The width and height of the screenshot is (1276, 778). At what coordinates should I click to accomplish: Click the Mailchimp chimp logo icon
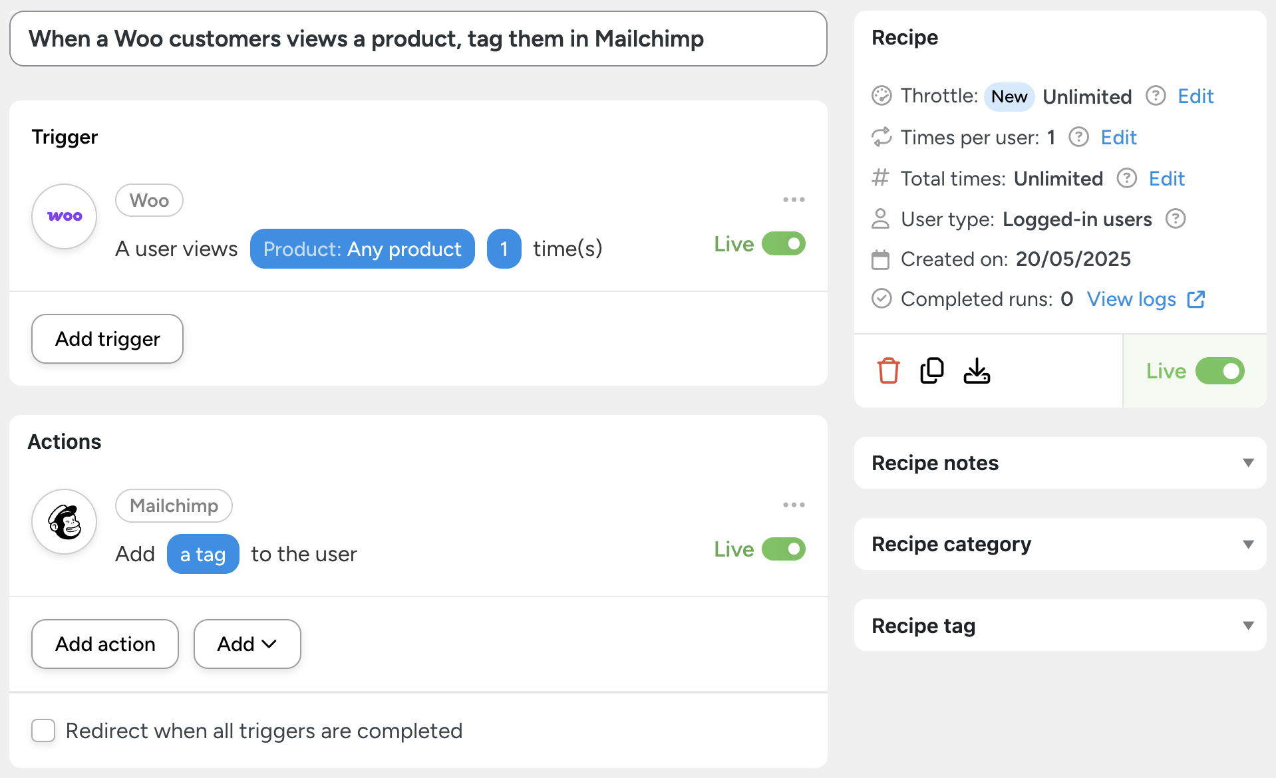point(65,521)
